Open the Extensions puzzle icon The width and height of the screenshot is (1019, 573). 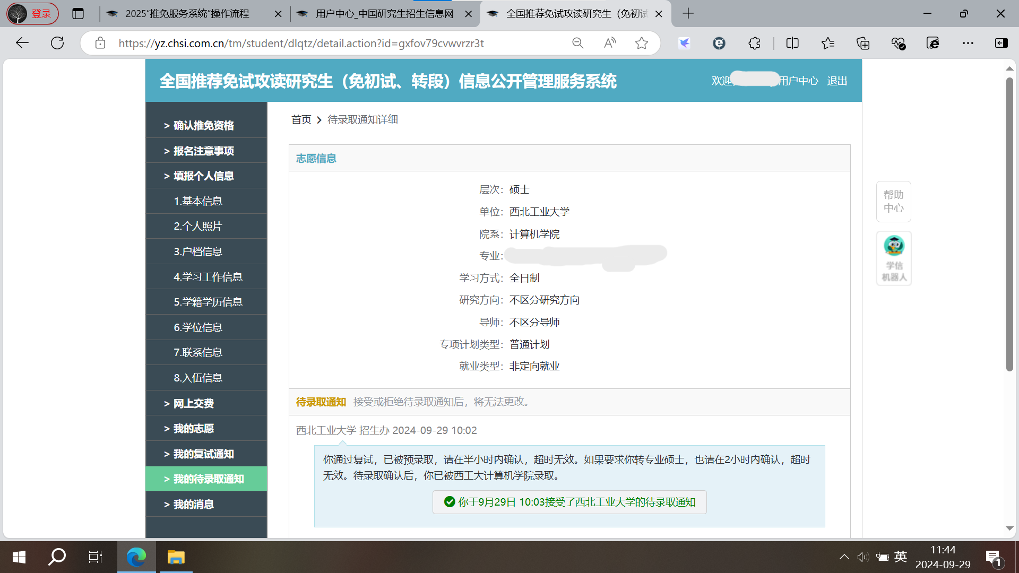[x=754, y=43]
